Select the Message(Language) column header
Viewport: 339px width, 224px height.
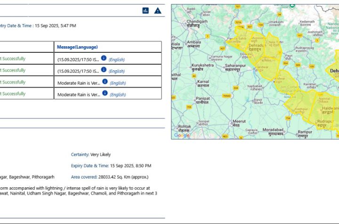77,47
